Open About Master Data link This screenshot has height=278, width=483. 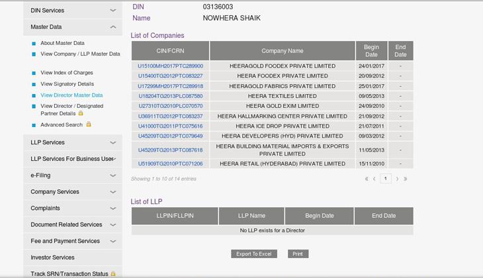point(63,43)
